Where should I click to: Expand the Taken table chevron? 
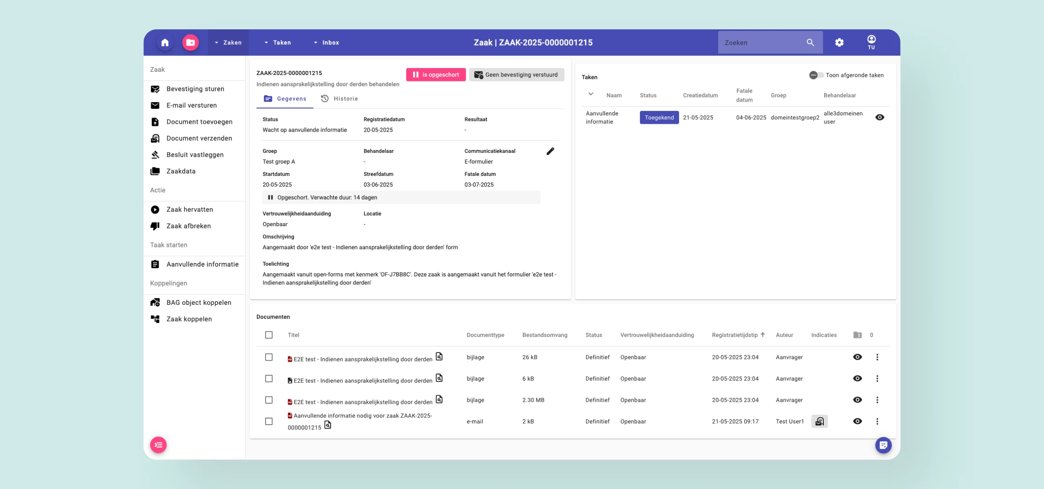[591, 94]
